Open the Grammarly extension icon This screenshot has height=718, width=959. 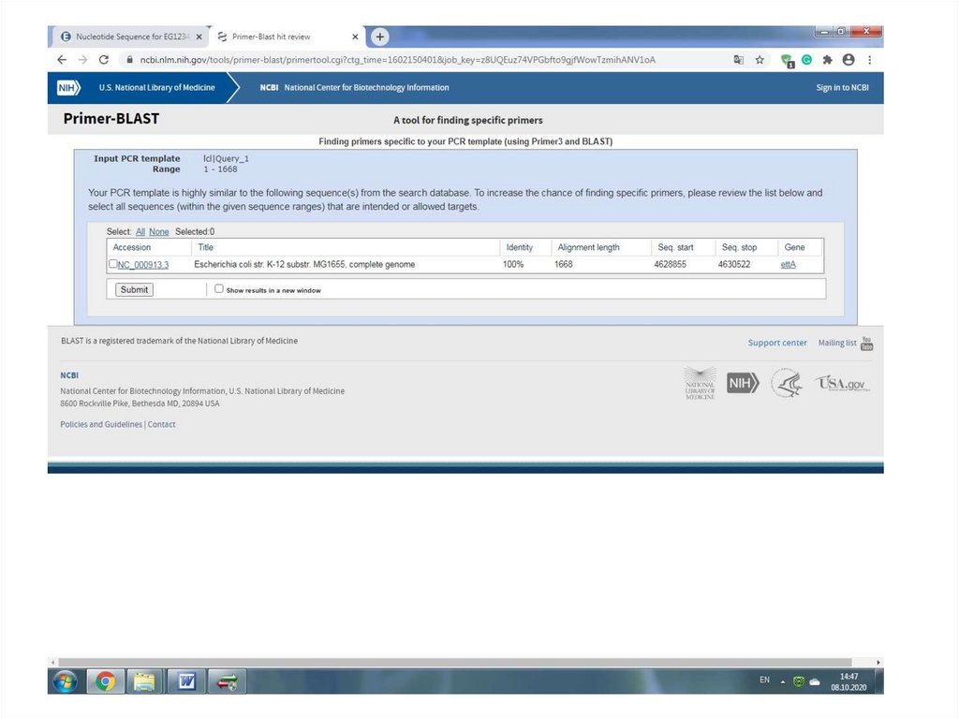click(x=806, y=60)
